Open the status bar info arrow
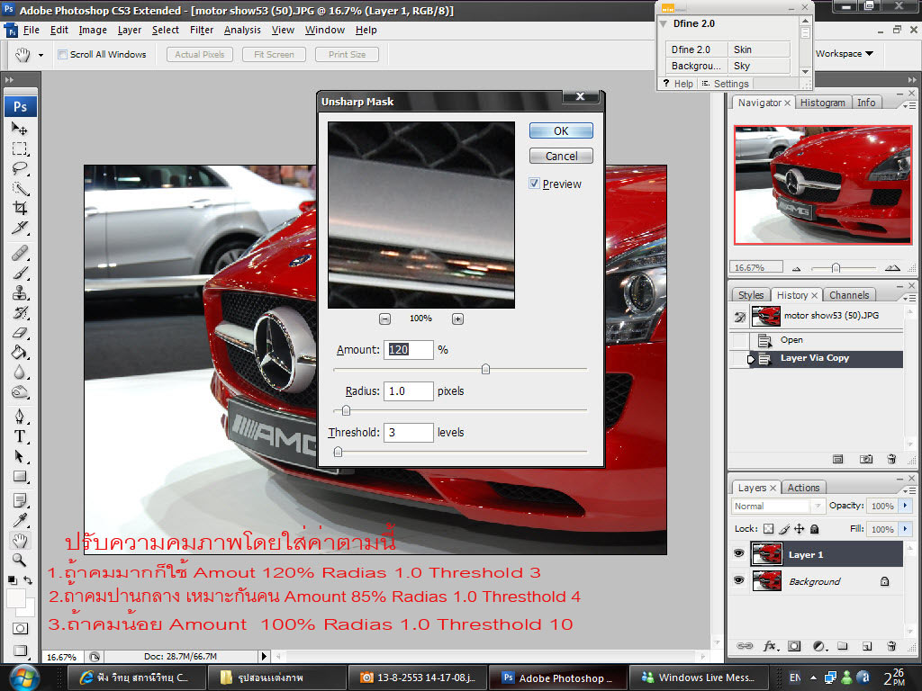The width and height of the screenshot is (922, 691). [x=264, y=656]
